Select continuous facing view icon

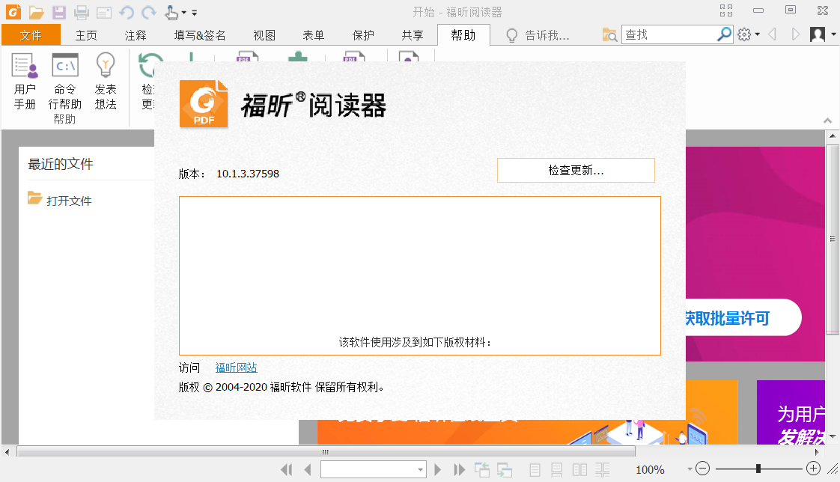(602, 470)
